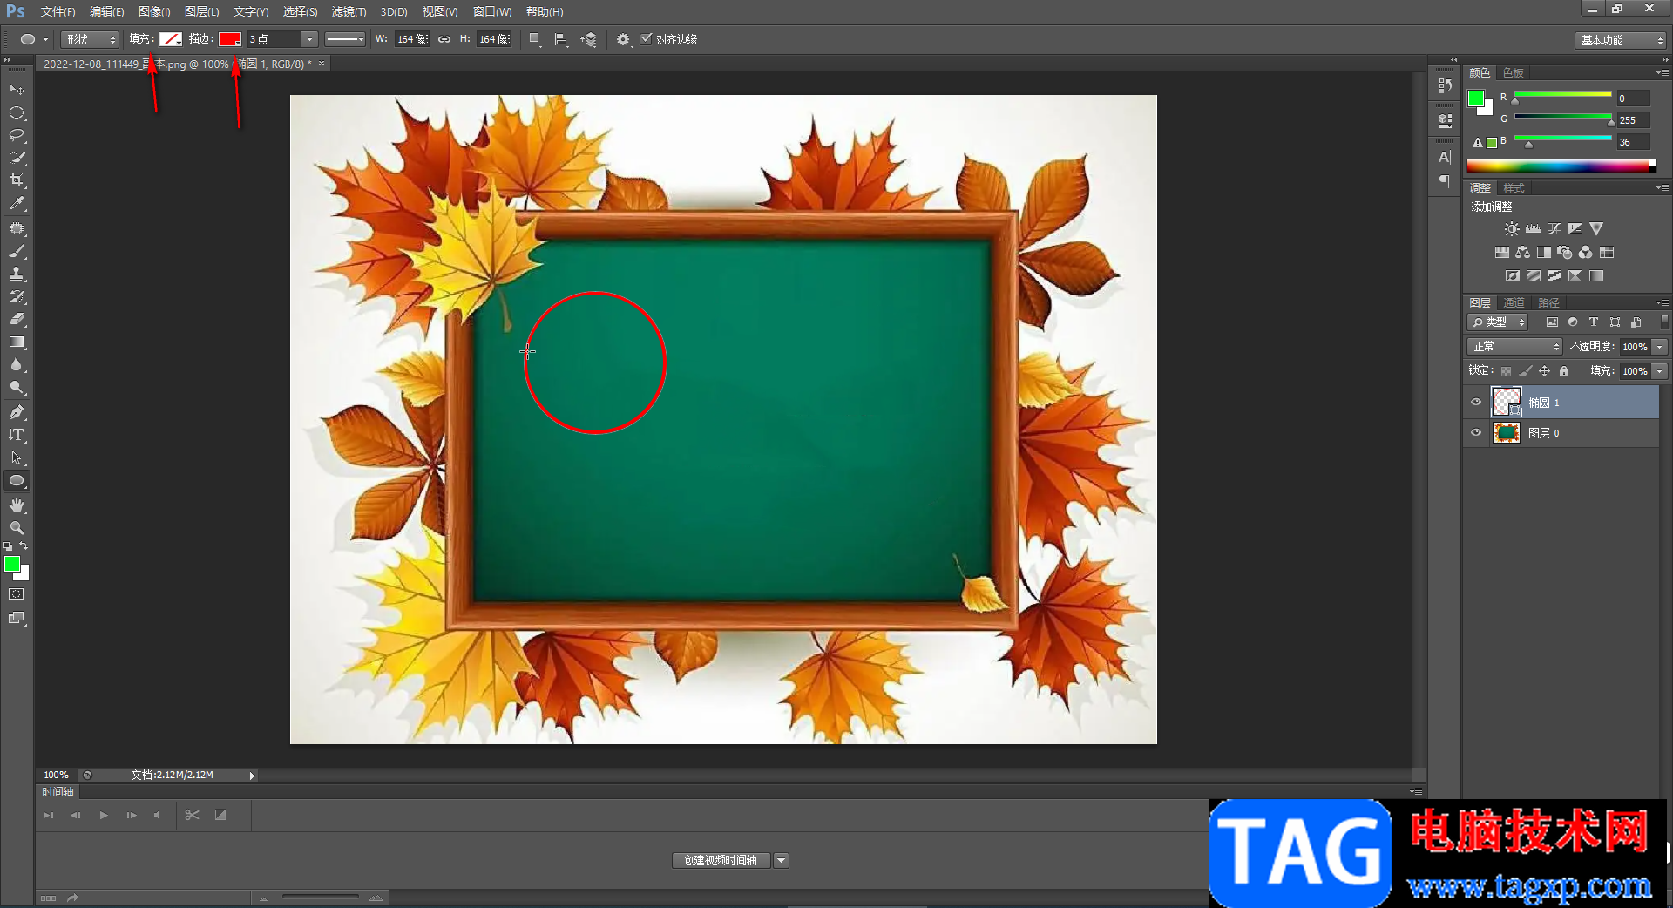The width and height of the screenshot is (1673, 908).
Task: Add a Levels adjustment layer
Action: coord(1534,229)
